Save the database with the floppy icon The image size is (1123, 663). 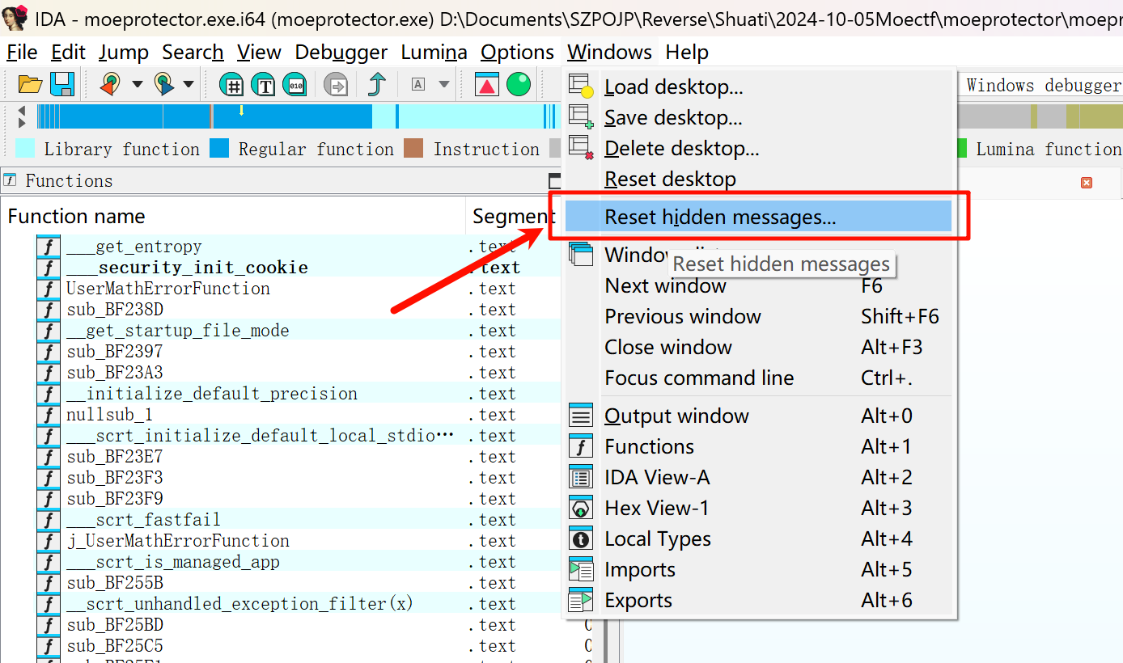click(62, 84)
